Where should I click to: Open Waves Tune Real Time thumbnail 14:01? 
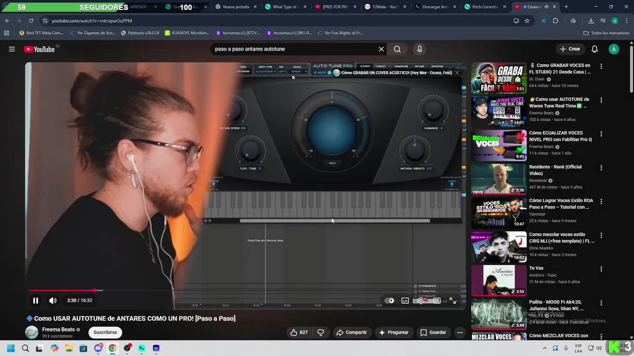(x=499, y=112)
